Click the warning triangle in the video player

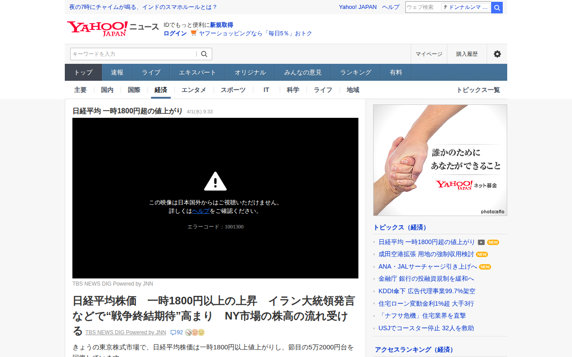(215, 181)
